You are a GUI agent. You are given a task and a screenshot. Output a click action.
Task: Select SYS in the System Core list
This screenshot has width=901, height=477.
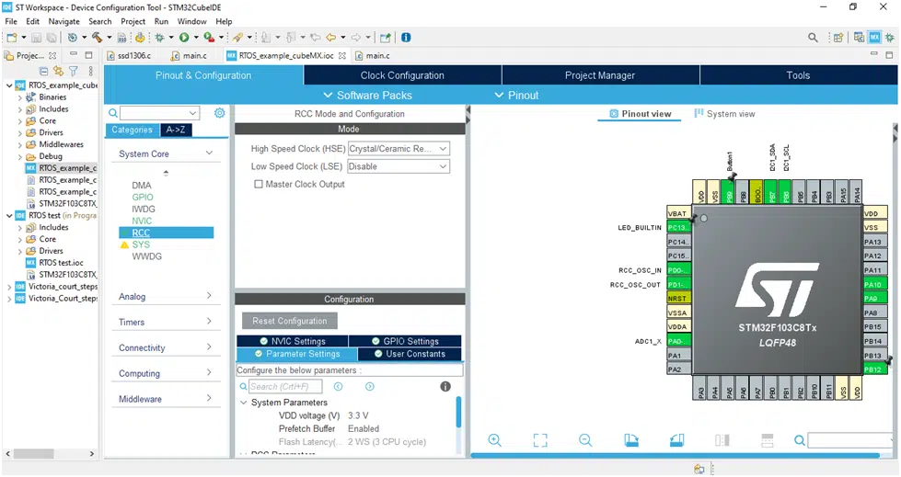pos(141,244)
